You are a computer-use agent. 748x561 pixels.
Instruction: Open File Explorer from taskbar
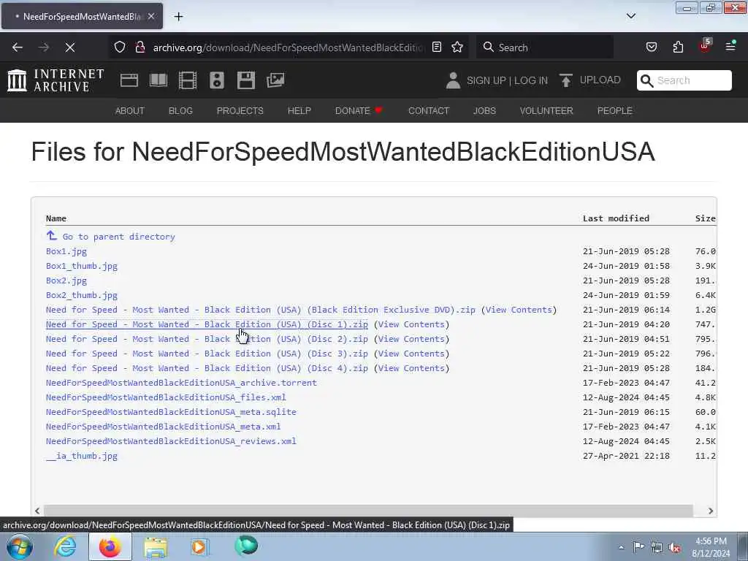click(156, 547)
